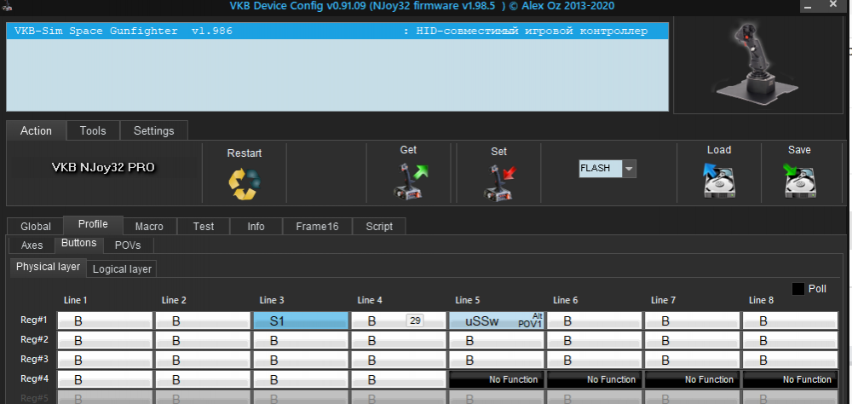852x404 pixels.
Task: Select the Action tab
Action: coord(36,131)
